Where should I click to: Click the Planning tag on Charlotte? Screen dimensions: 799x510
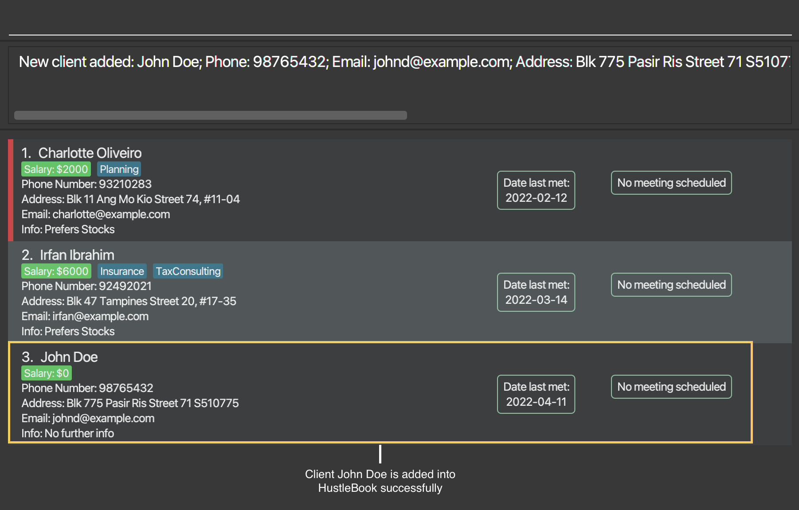point(119,169)
